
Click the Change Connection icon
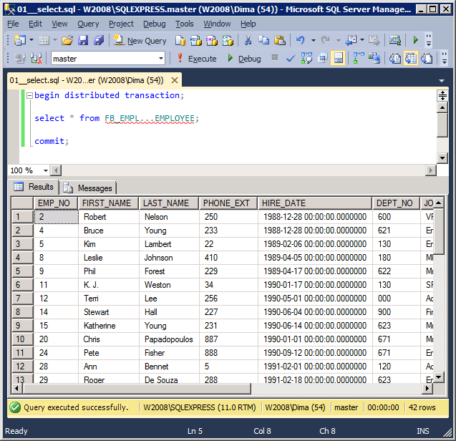pos(36,58)
